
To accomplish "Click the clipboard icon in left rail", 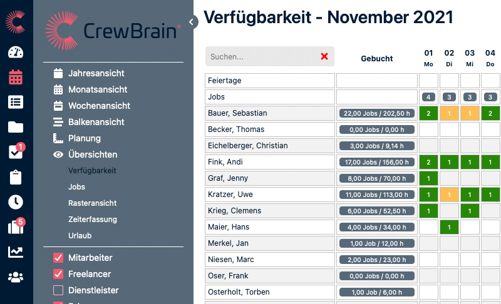I will [x=16, y=177].
